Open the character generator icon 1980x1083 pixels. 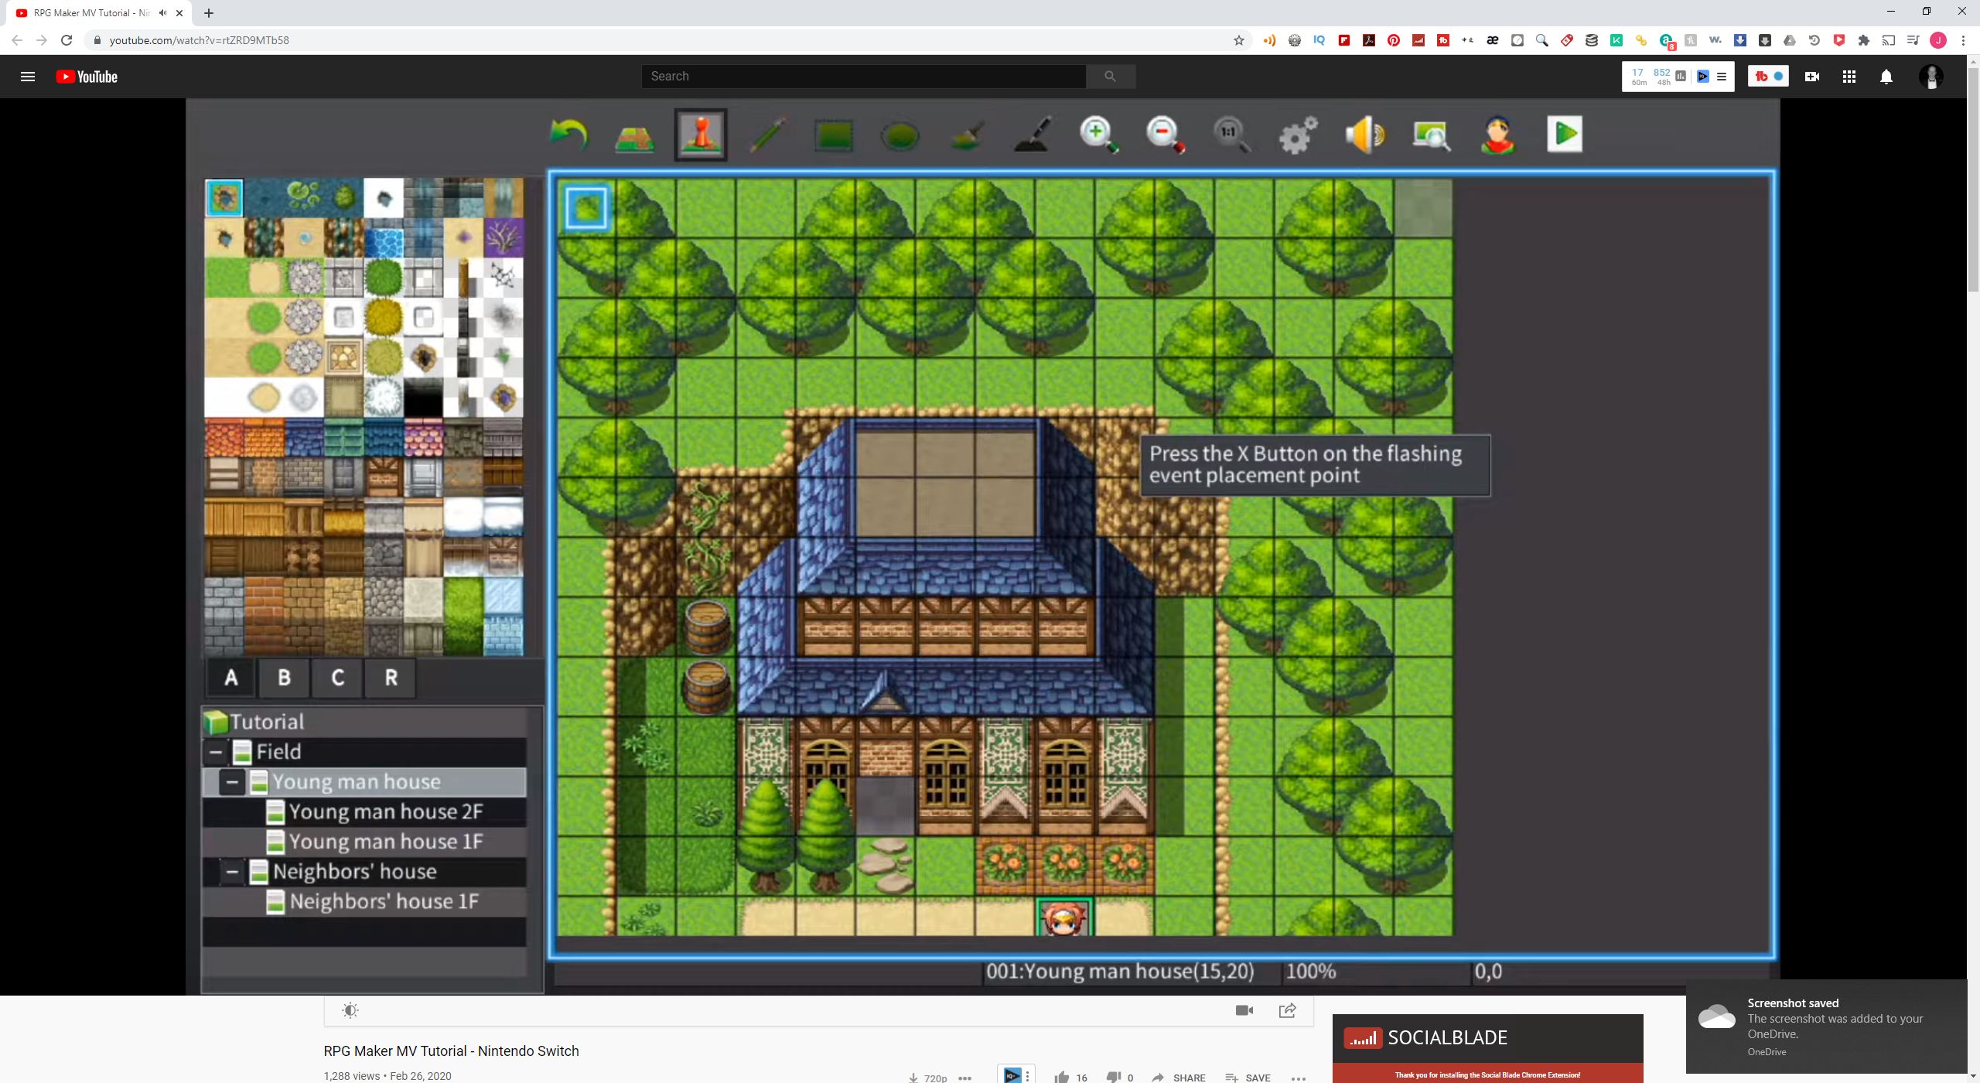1497,135
